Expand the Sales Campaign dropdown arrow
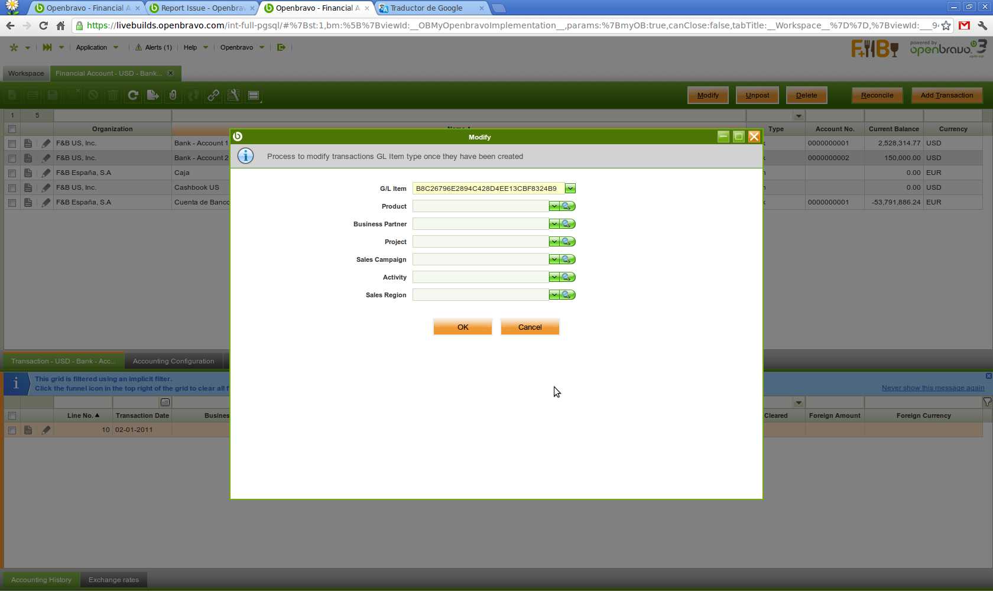993x591 pixels. pyautogui.click(x=554, y=259)
